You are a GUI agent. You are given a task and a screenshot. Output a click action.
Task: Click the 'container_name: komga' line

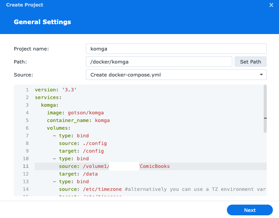pyautogui.click(x=78, y=120)
